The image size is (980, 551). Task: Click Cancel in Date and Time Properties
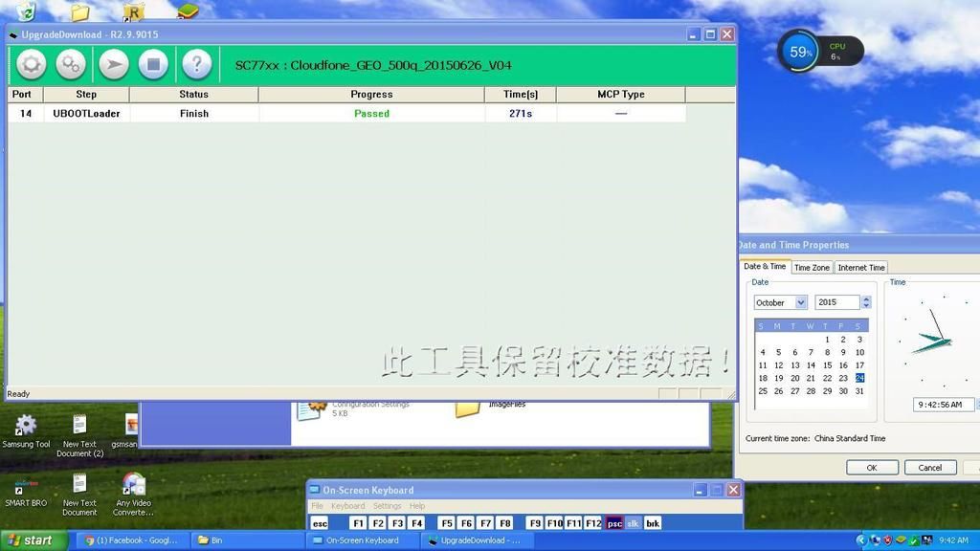click(x=929, y=468)
